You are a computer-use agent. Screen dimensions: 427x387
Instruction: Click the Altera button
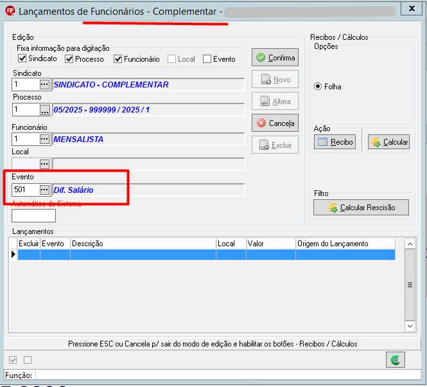(x=275, y=101)
